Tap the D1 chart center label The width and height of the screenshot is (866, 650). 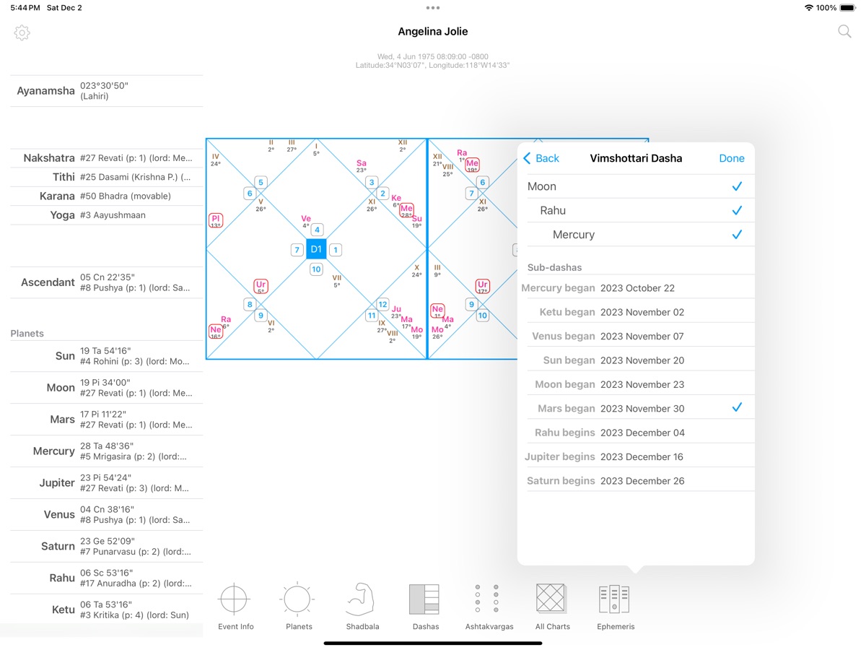pyautogui.click(x=316, y=249)
